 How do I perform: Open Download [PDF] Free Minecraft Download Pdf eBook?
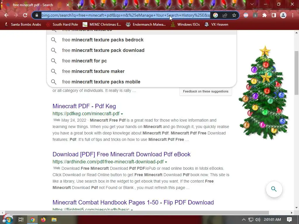coord(121,154)
